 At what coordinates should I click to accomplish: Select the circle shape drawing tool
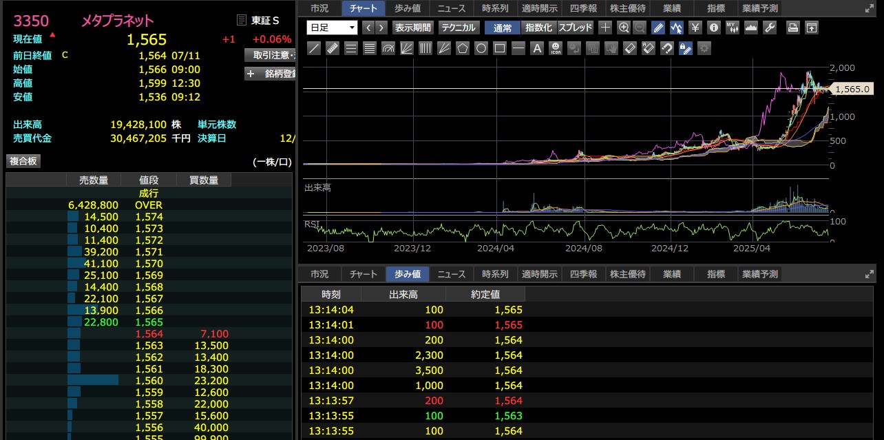click(x=481, y=48)
